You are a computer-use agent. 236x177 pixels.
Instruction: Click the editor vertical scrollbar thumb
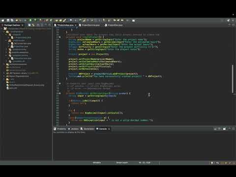233,79
